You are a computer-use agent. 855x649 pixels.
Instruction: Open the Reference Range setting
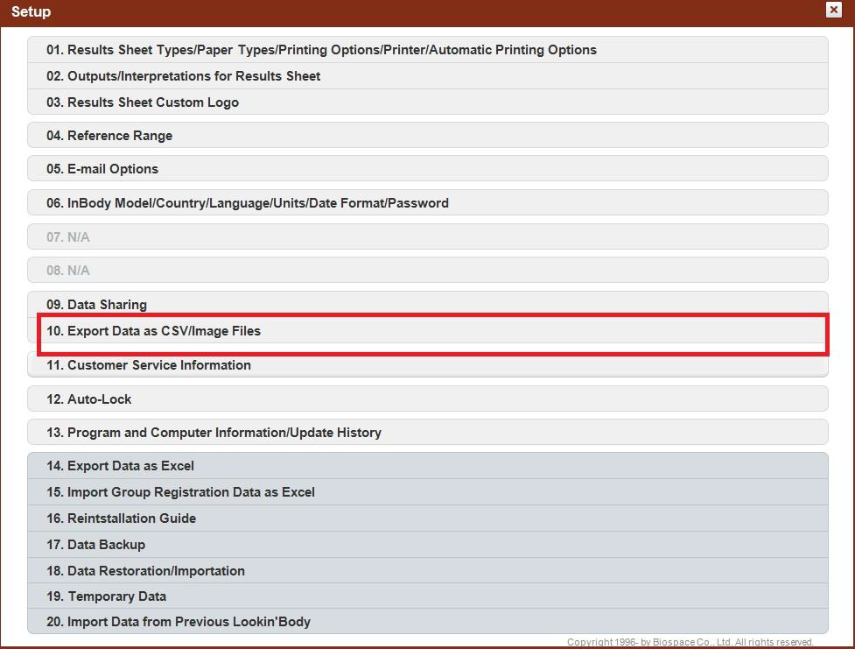click(x=109, y=136)
